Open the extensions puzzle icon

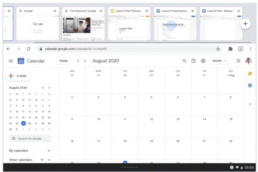click(x=230, y=49)
